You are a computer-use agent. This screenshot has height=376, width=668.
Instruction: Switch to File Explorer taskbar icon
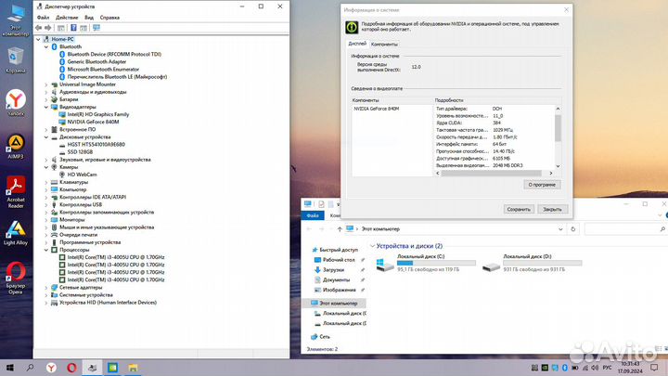(133, 368)
